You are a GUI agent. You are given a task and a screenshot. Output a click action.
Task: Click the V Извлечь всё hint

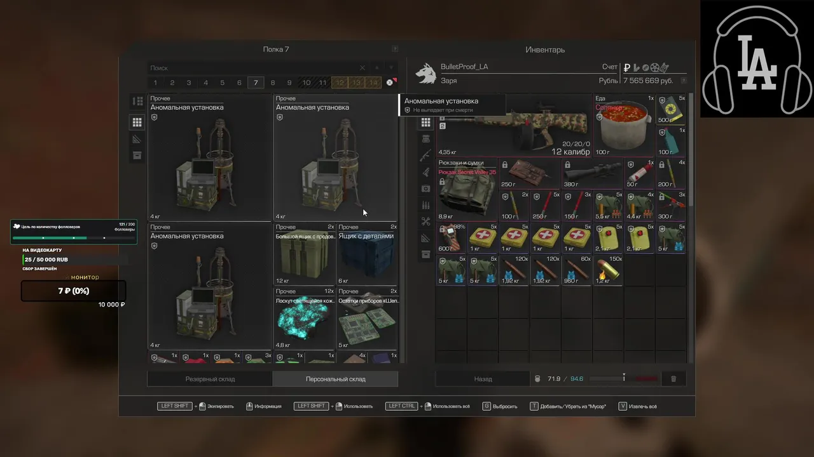[638, 406]
